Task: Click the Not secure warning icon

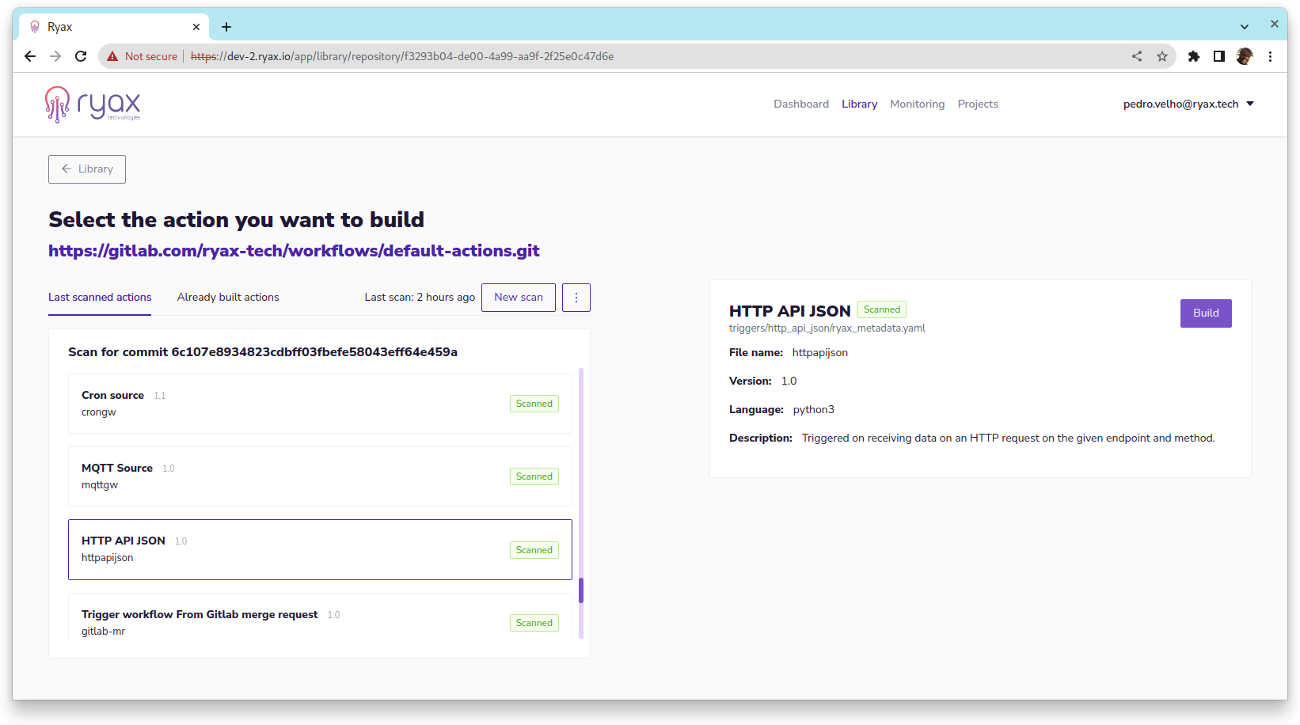Action: (x=112, y=56)
